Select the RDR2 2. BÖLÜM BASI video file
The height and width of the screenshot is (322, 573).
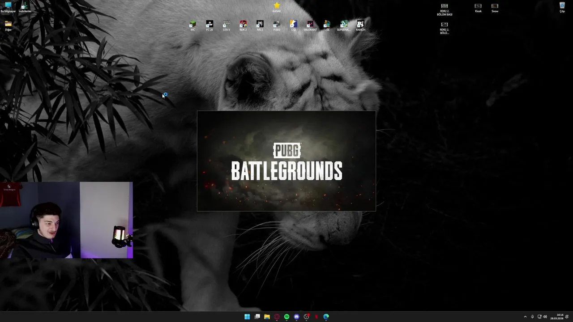(445, 9)
